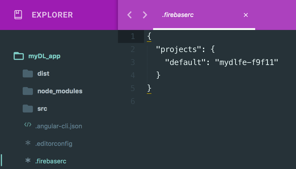Collapse the myDL_app project folder
Viewport: 296px width, 169px height.
tap(44, 56)
